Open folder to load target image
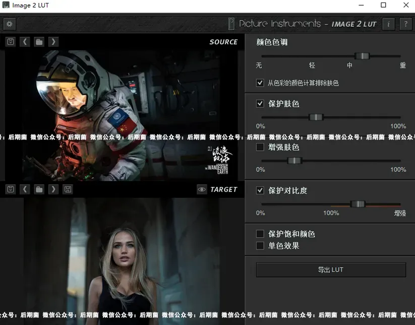The width and height of the screenshot is (415, 325). (39, 189)
